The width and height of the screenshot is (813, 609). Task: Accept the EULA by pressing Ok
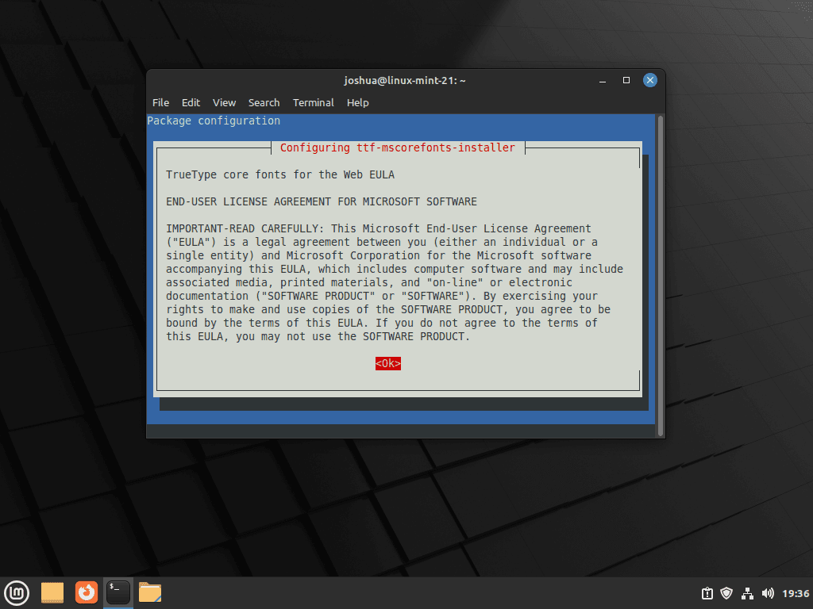(387, 363)
